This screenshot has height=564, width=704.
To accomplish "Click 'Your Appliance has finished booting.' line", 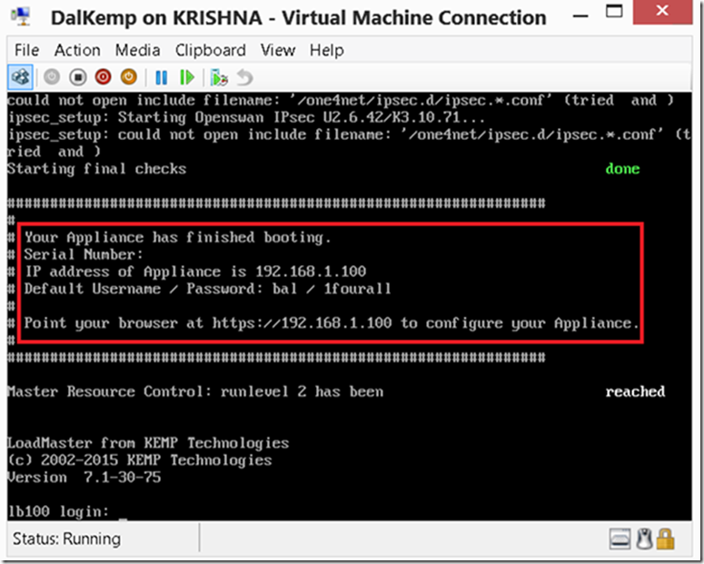I will pyautogui.click(x=177, y=237).
